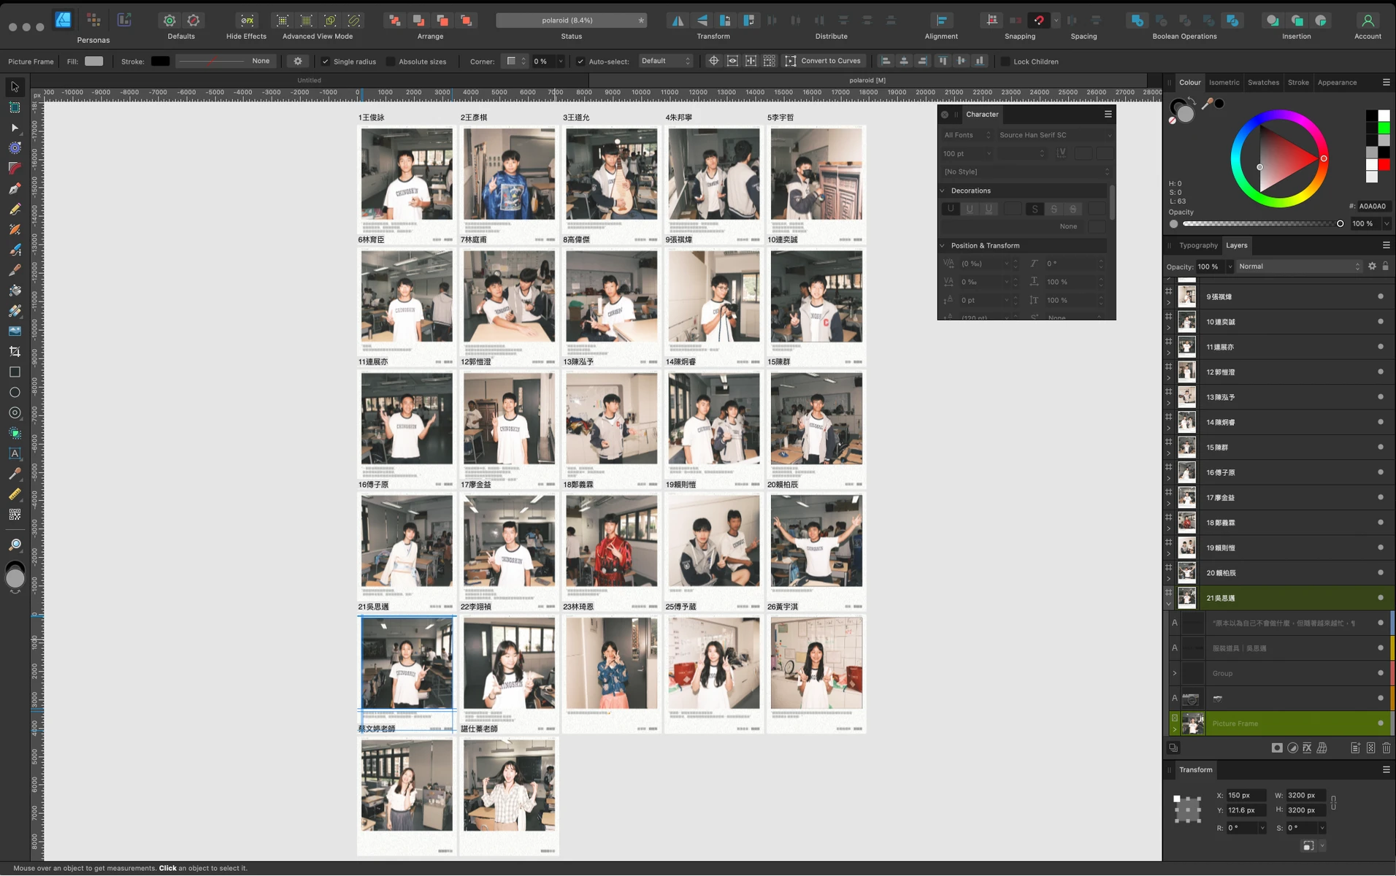Select the Move tool
The width and height of the screenshot is (1396, 876).
(14, 86)
